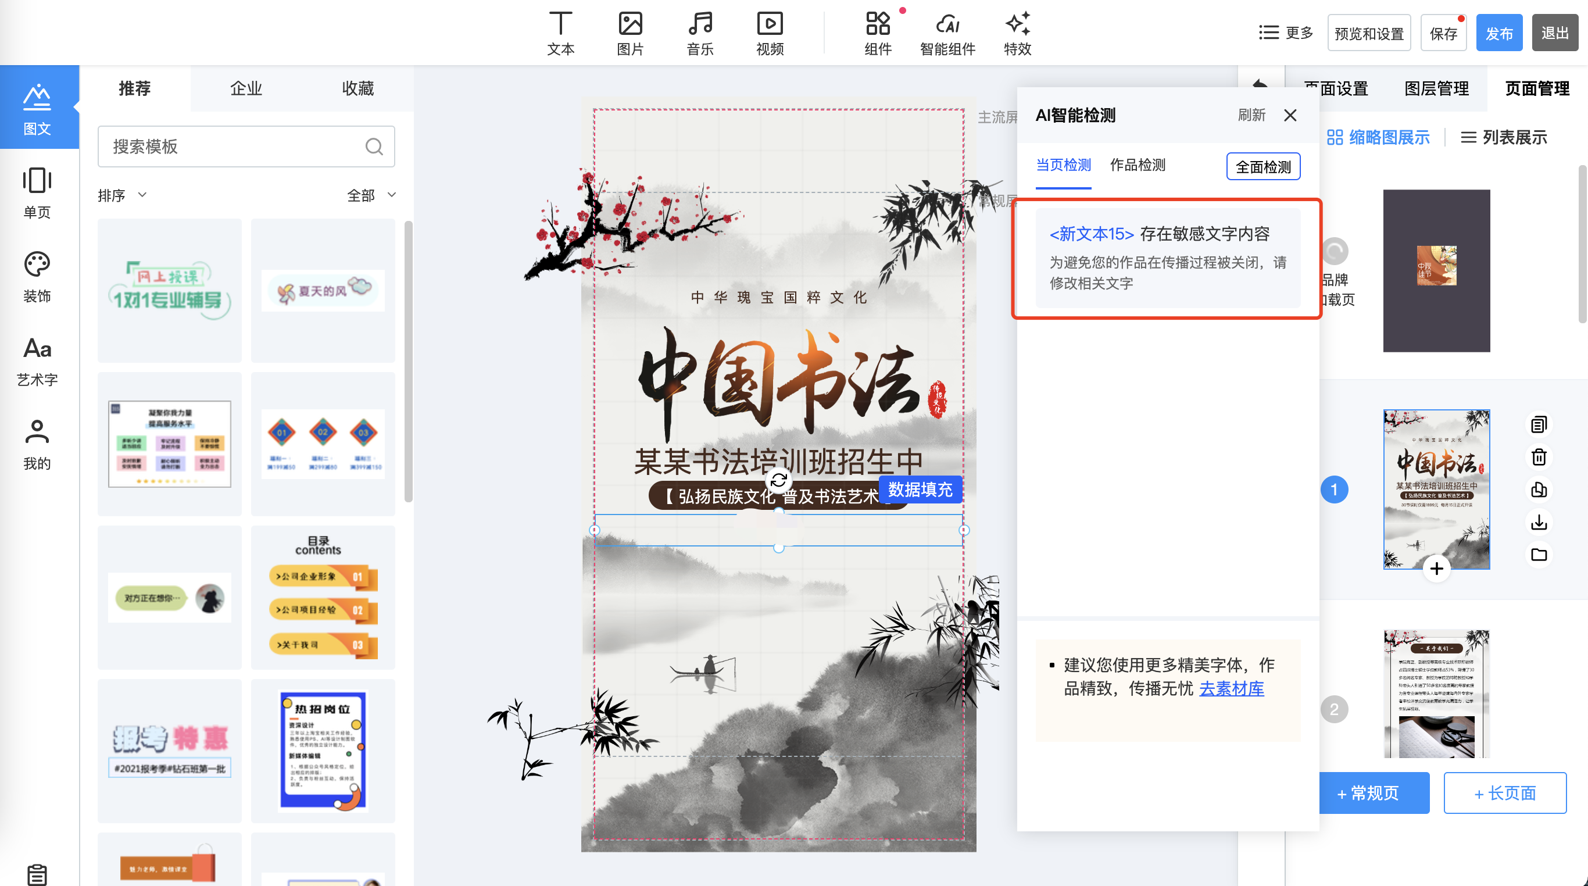1588x886 pixels.
Task: Click page 1 duplicate icon
Action: [1539, 490]
